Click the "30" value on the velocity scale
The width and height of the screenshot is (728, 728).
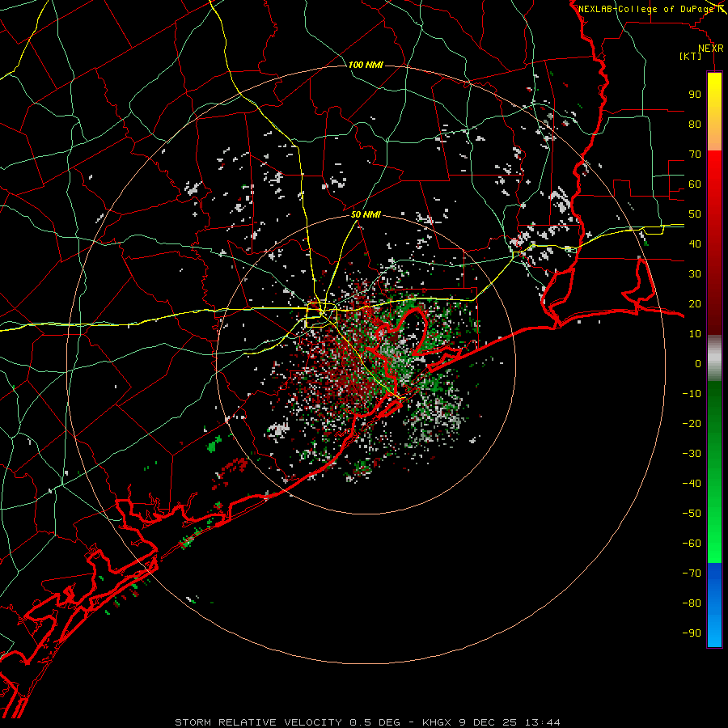coord(695,274)
